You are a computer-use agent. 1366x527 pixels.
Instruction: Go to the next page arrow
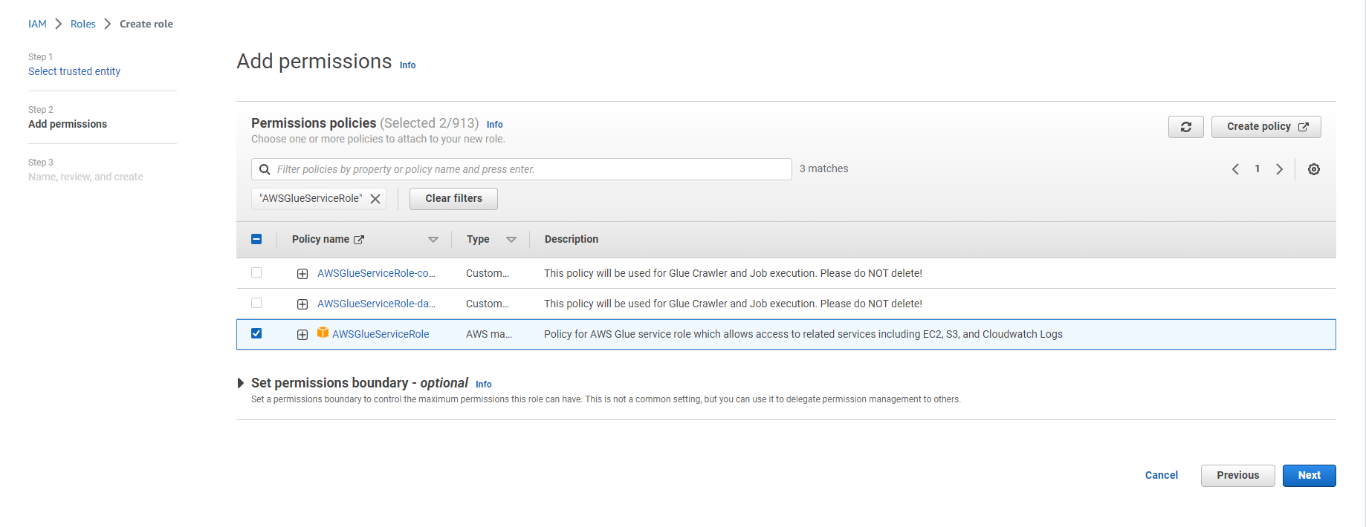[1279, 169]
